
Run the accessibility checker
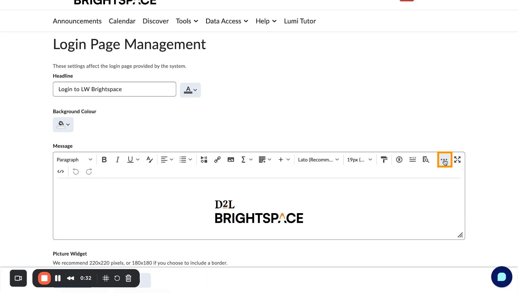[x=399, y=160]
